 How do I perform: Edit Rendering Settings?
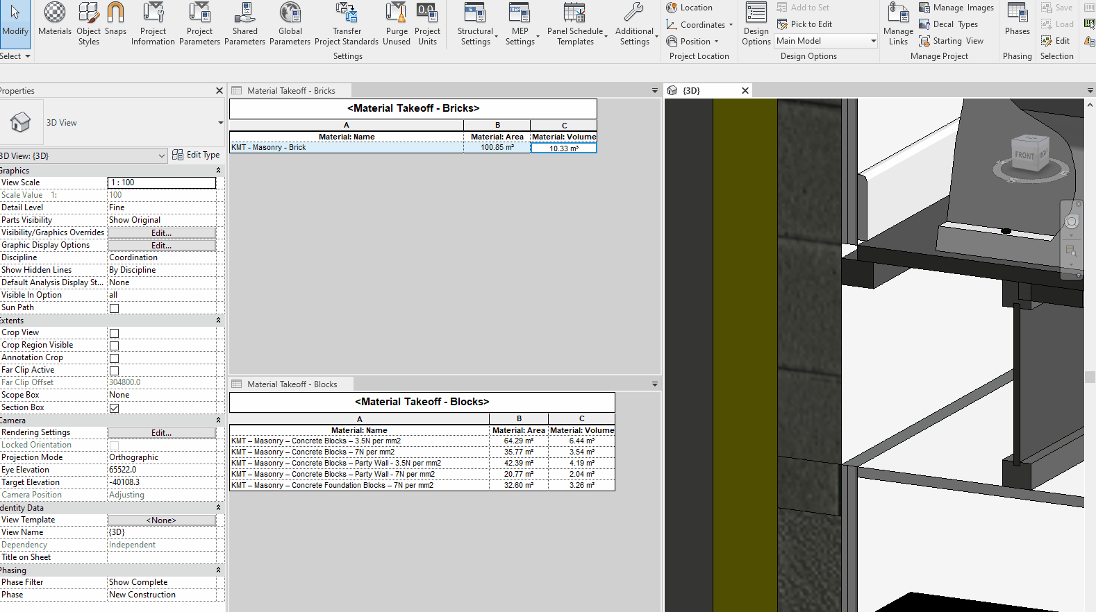tap(162, 433)
